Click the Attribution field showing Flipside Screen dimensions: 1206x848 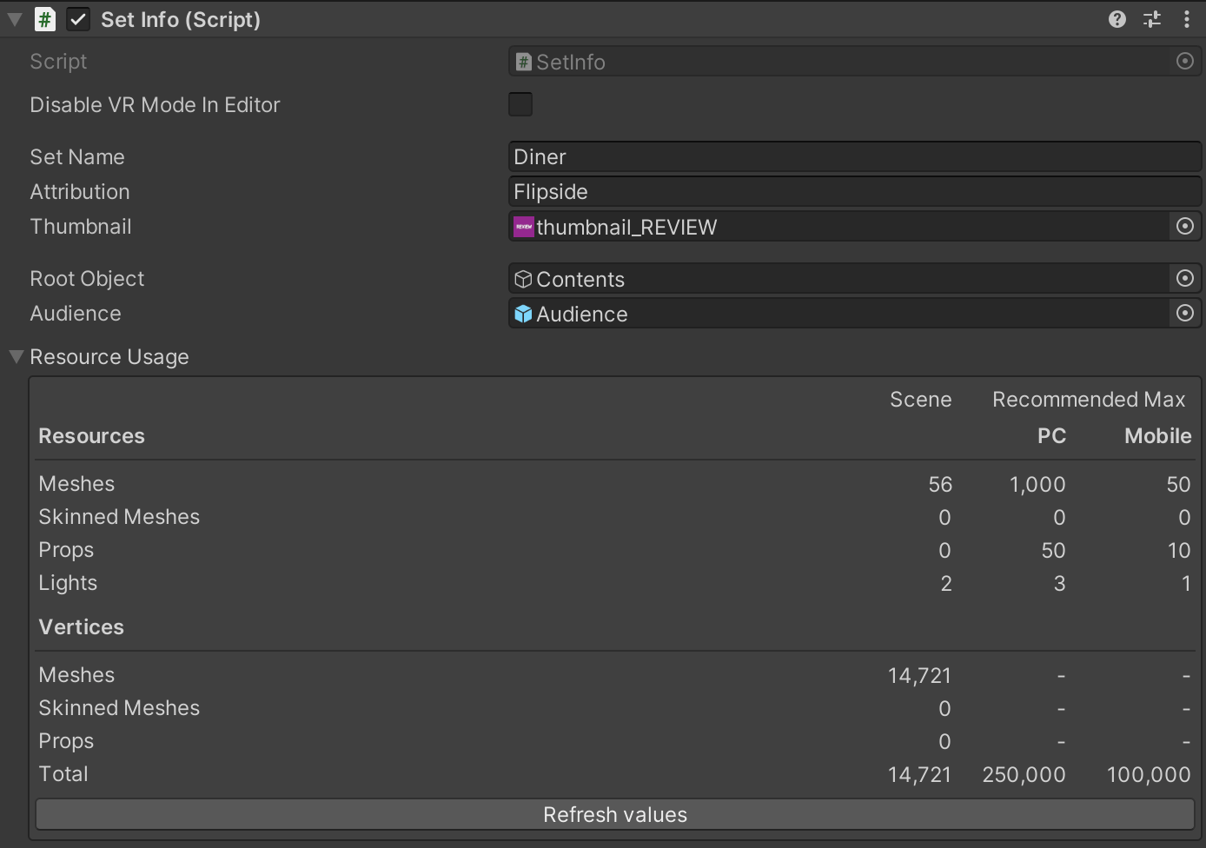click(782, 191)
